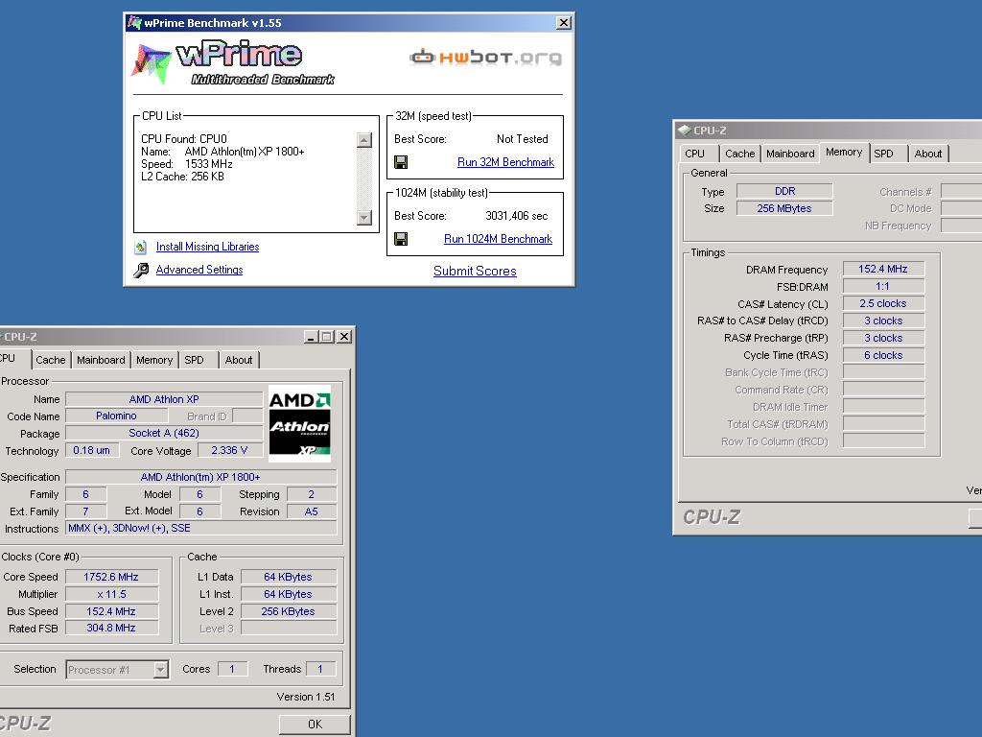
Task: Click the memory Size 256 MBytes field
Action: click(x=784, y=208)
